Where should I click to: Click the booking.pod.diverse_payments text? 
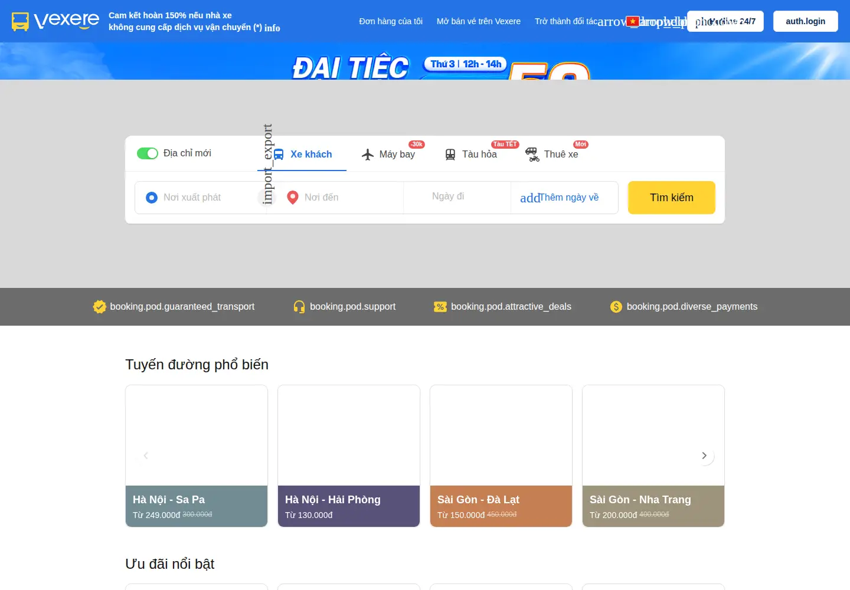pyautogui.click(x=692, y=307)
